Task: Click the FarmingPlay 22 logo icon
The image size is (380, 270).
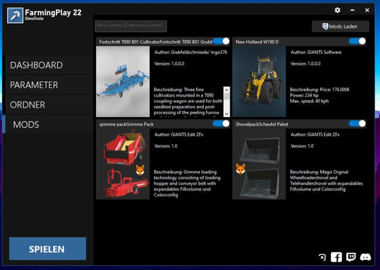Action: [16, 15]
